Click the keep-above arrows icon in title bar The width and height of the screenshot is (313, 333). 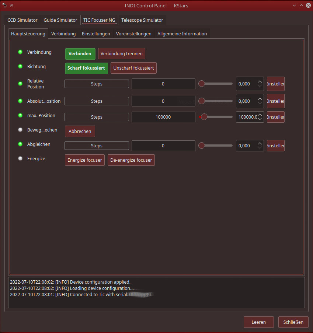pyautogui.click(x=12, y=5)
